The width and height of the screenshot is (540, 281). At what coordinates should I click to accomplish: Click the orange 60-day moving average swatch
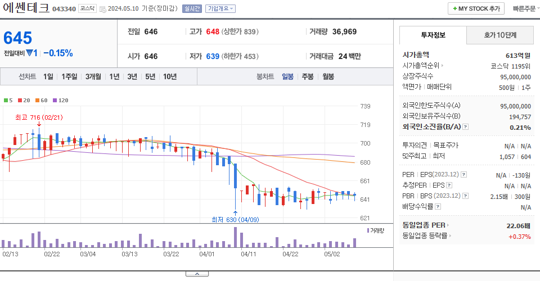click(37, 101)
